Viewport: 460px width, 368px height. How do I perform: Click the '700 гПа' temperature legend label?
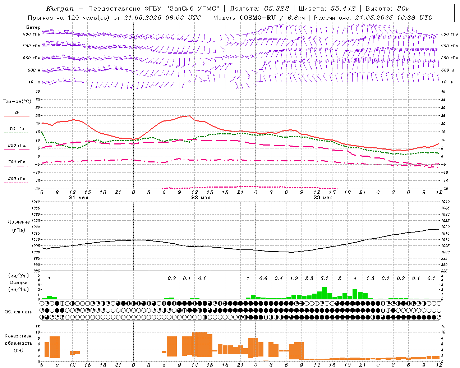pos(17,162)
